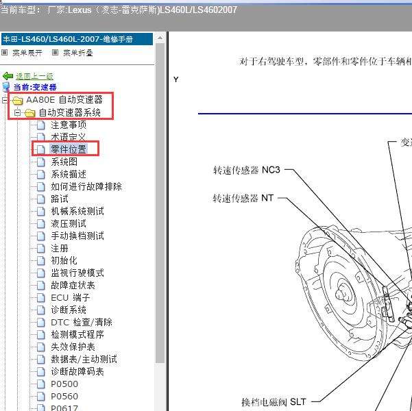Open the 零件位置 page

pos(69,149)
